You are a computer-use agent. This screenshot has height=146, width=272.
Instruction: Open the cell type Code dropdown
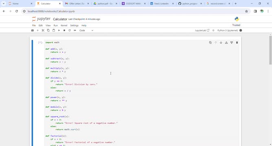pyautogui.click(x=86, y=30)
